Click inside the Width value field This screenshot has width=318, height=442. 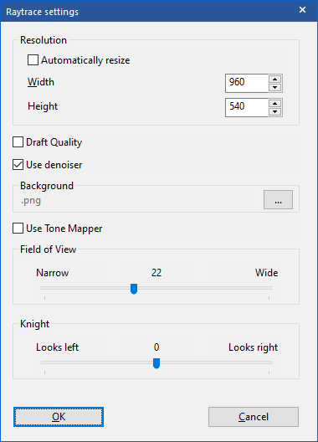tap(247, 83)
